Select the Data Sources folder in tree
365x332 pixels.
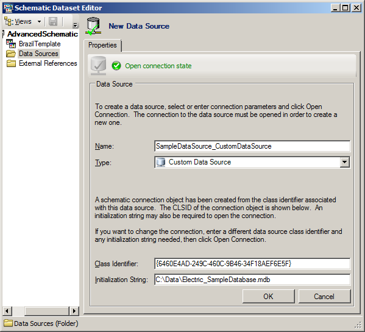(x=38, y=54)
